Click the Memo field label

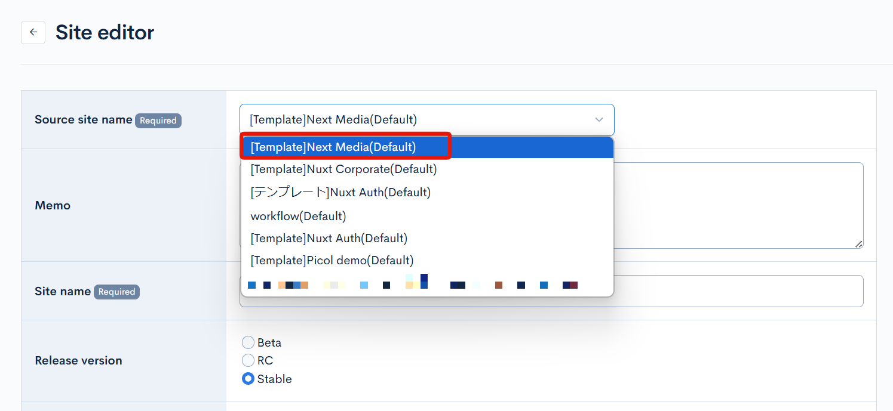[x=53, y=205]
